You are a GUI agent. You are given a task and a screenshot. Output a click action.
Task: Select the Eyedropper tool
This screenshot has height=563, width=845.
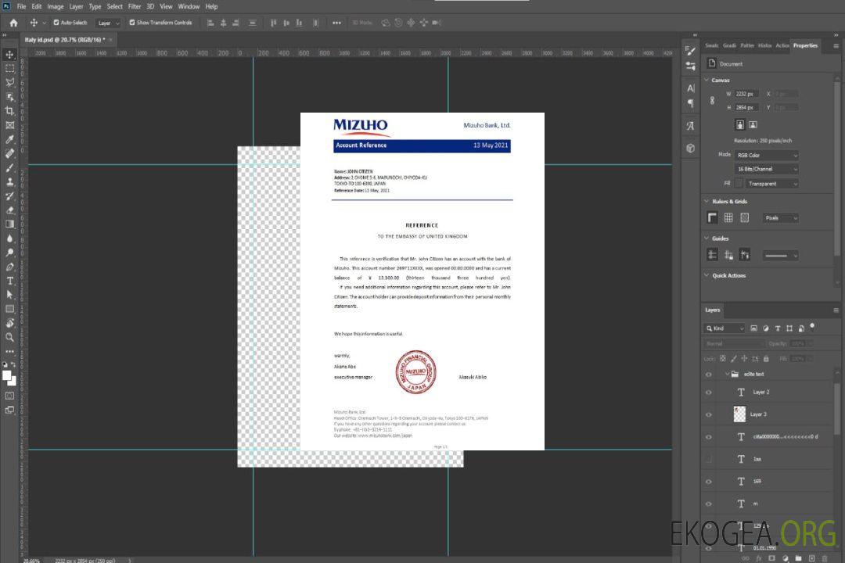click(x=9, y=139)
